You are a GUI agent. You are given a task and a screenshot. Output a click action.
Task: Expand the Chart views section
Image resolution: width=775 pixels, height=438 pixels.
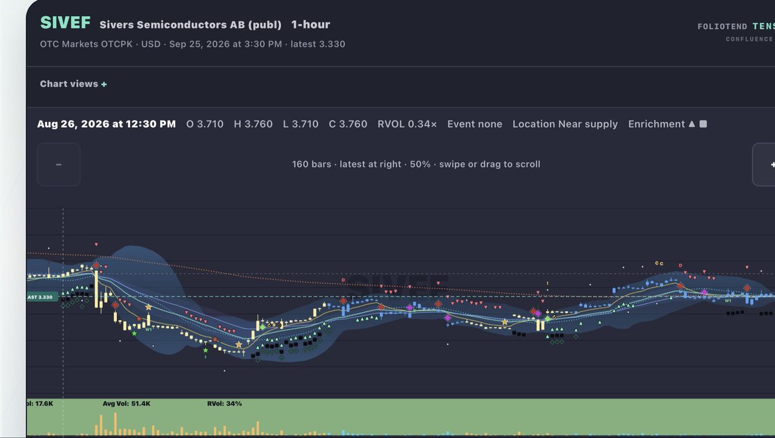pos(74,84)
